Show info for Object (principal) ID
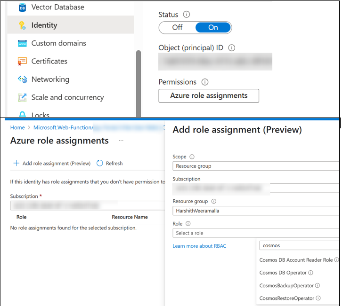 pos(232,48)
